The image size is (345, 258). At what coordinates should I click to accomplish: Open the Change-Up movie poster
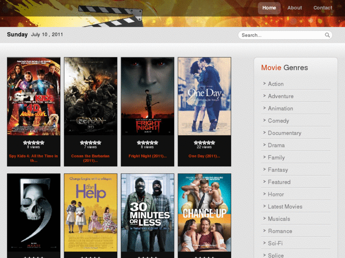[x=205, y=213]
